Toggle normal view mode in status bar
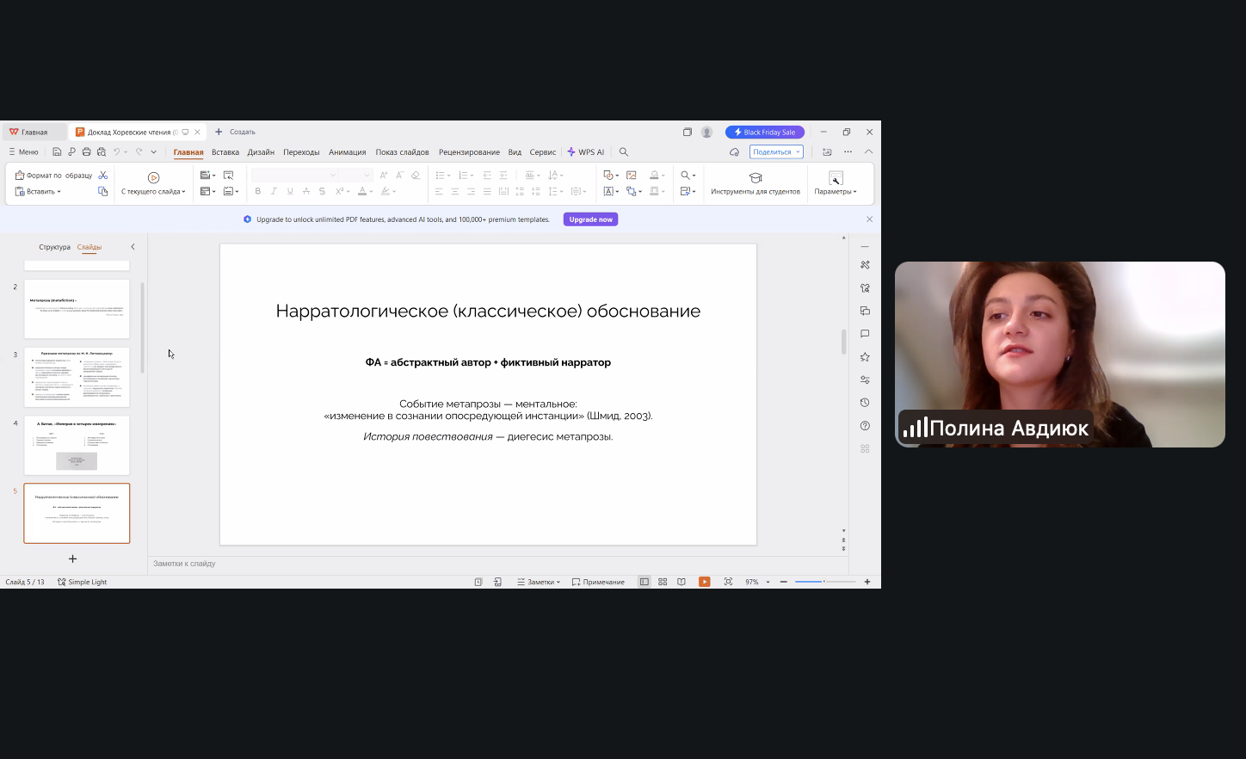 point(644,582)
